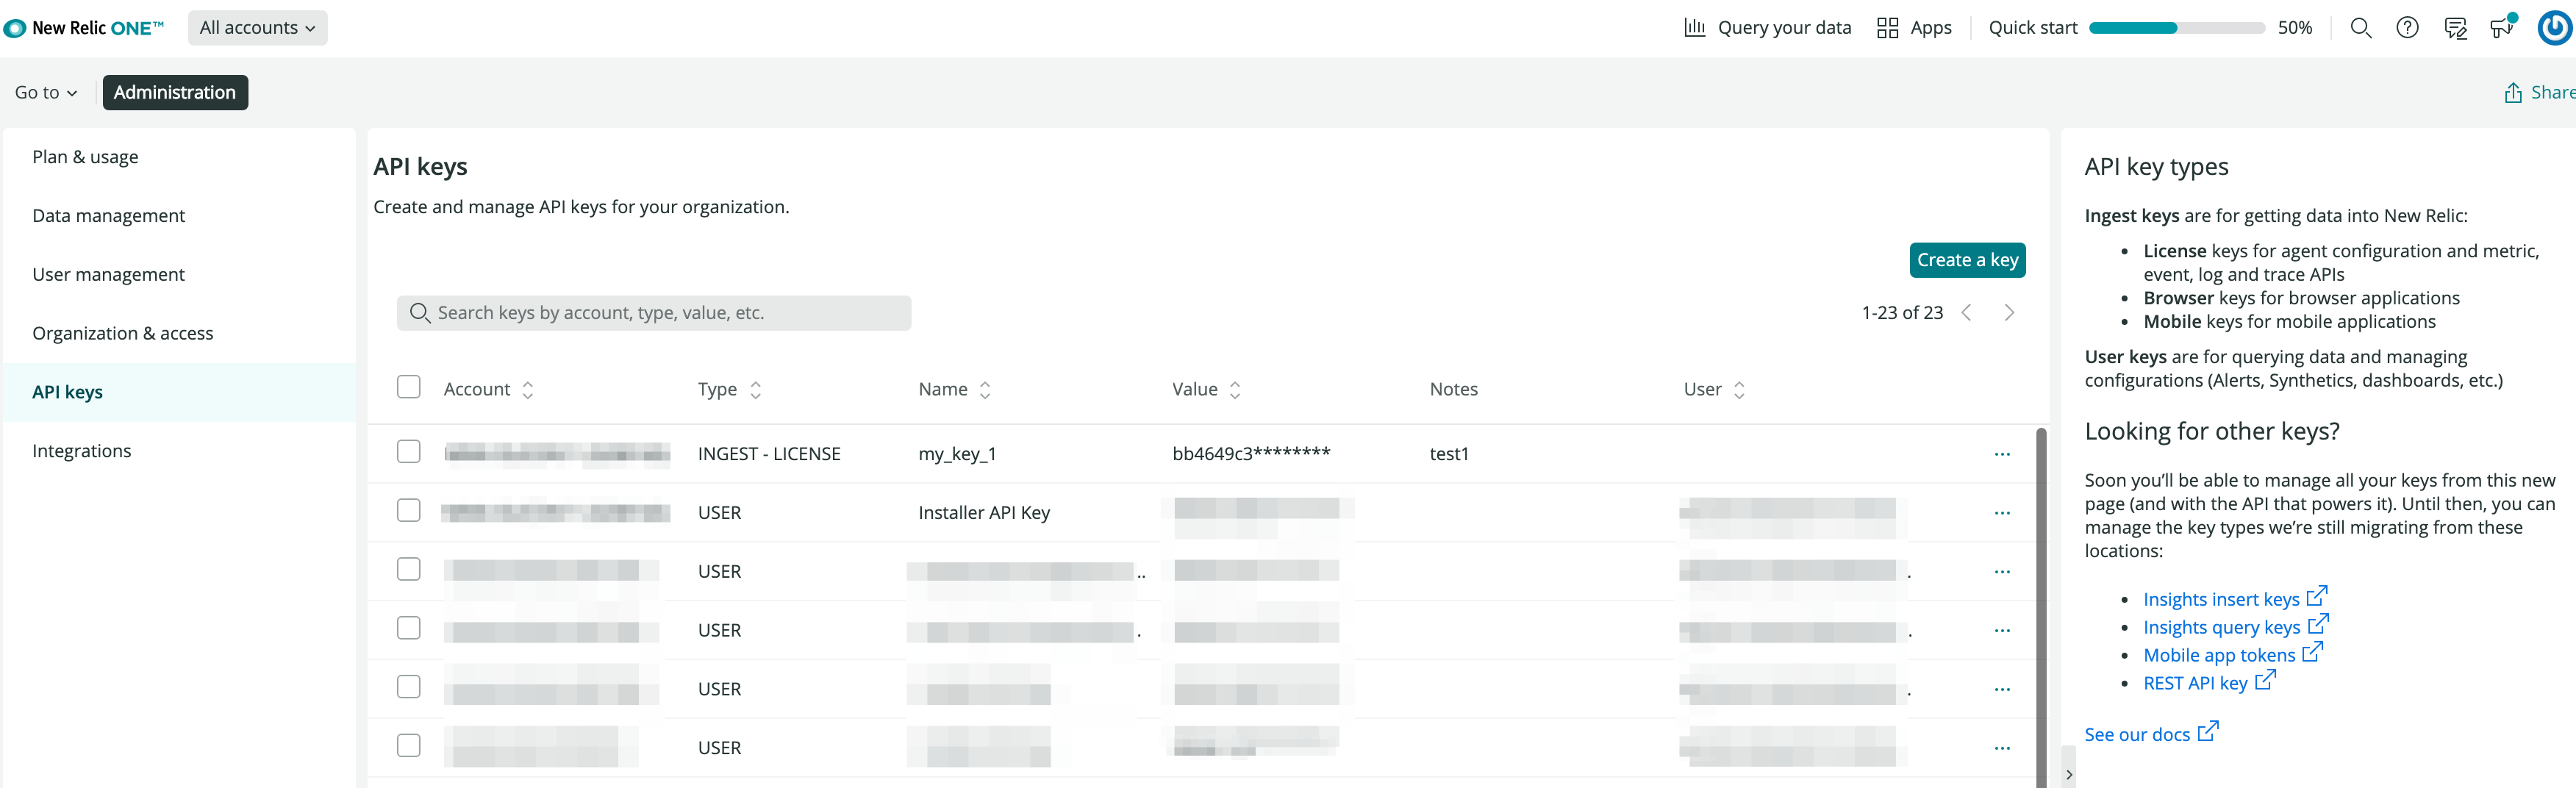The height and width of the screenshot is (788, 2576).
Task: Click the Quick start label
Action: click(x=2032, y=28)
